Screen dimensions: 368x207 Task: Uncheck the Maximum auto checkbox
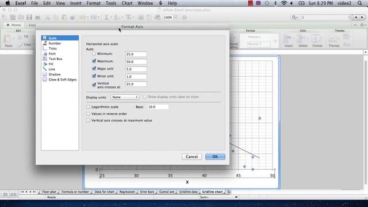point(94,62)
